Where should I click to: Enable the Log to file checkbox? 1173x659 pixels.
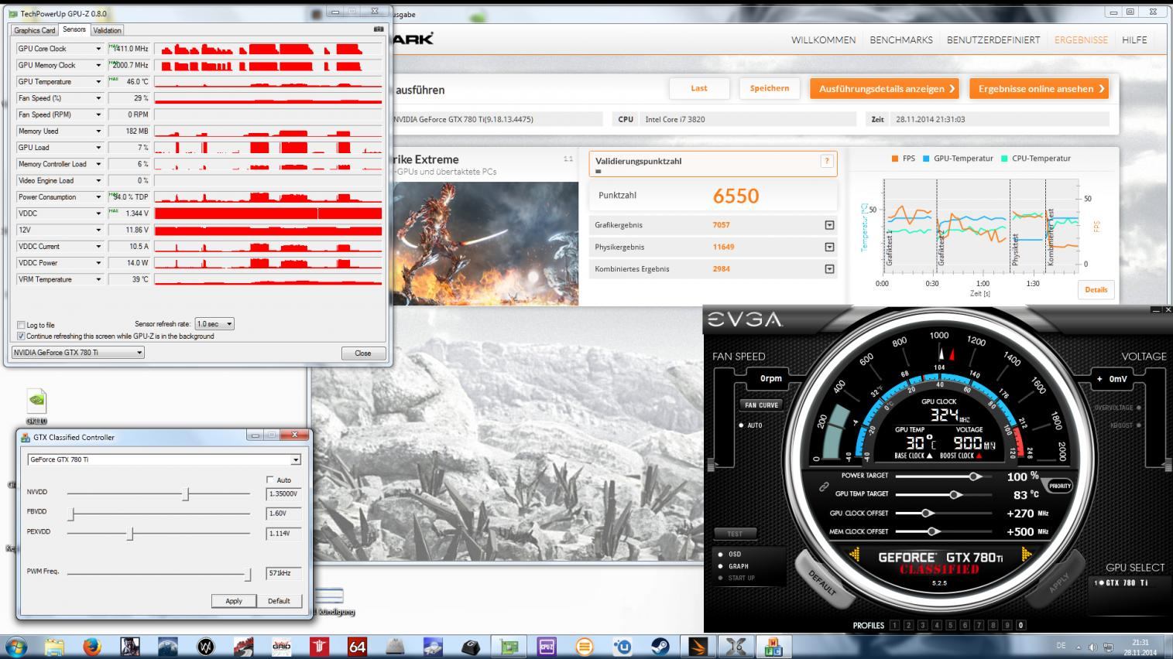[21, 325]
